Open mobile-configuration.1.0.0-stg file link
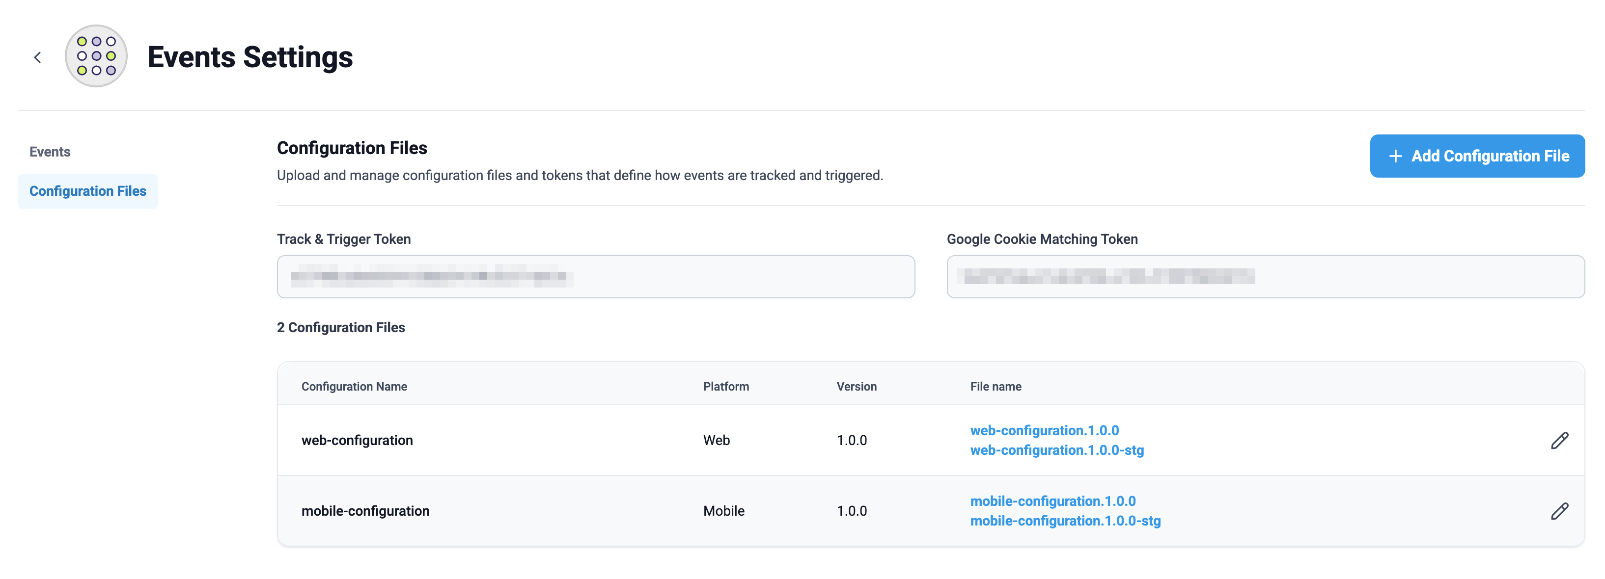The width and height of the screenshot is (1605, 579). tap(1065, 521)
